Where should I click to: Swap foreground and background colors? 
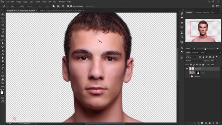(x=4, y=90)
